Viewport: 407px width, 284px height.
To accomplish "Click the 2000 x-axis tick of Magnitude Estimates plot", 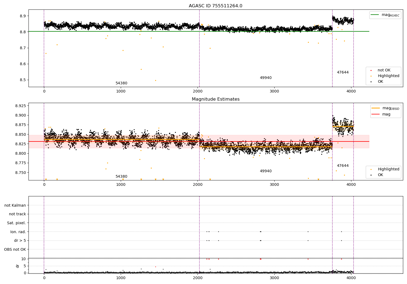I will tap(198, 184).
